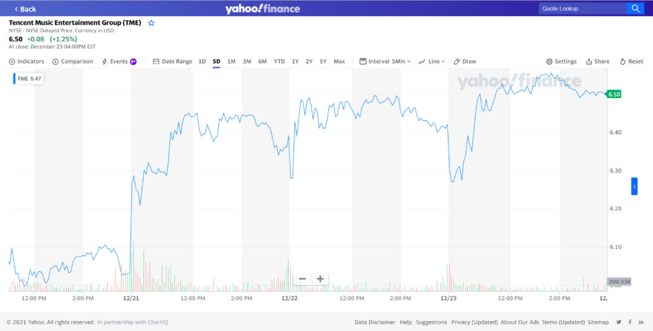
Task: Share the chart
Action: click(x=597, y=61)
